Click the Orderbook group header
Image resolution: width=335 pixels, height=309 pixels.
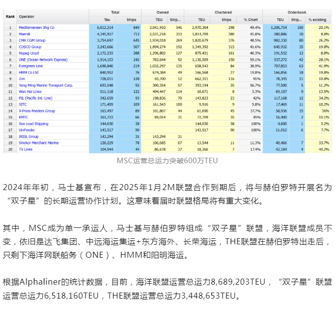(x=297, y=12)
